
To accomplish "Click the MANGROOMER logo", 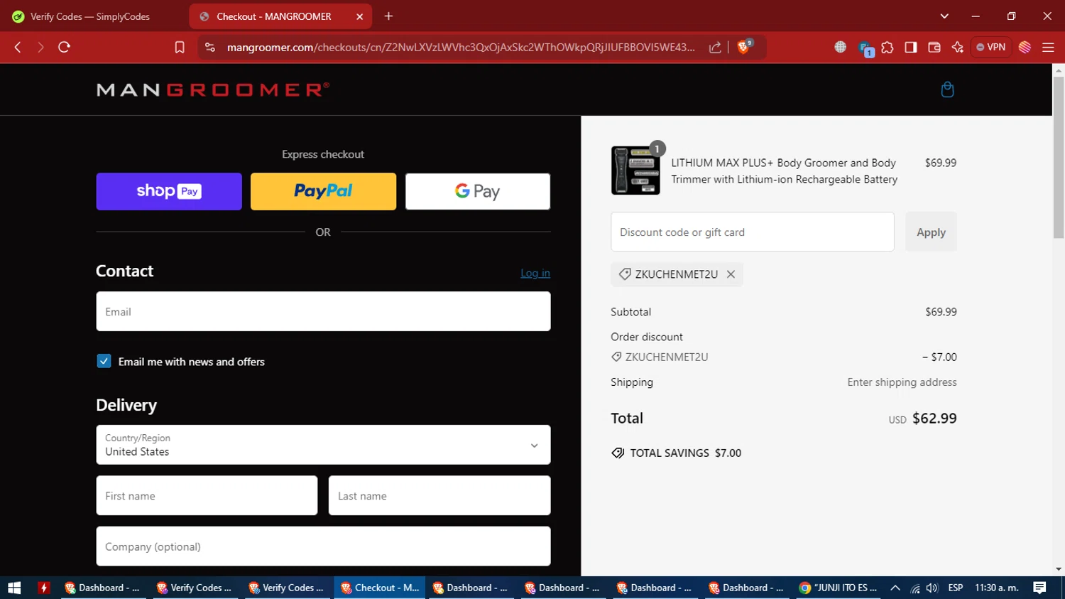I will point(213,90).
